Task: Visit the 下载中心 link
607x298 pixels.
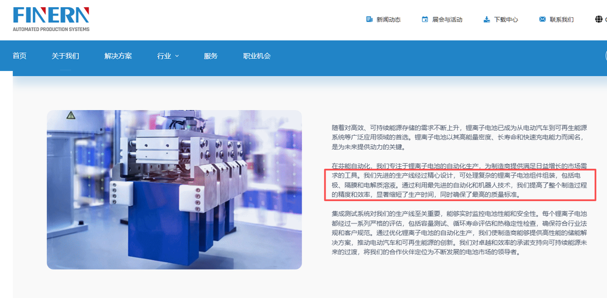Action: click(x=506, y=19)
